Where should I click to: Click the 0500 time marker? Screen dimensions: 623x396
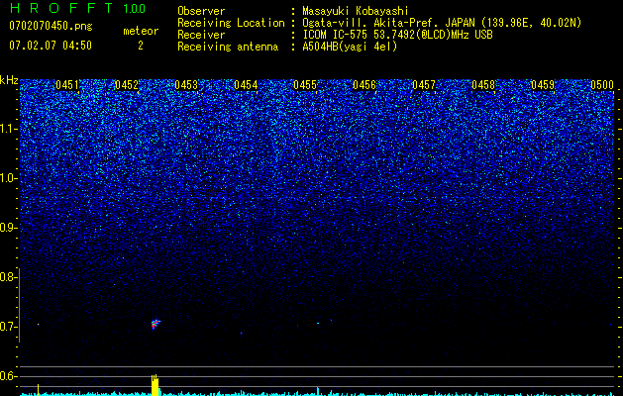pyautogui.click(x=602, y=85)
